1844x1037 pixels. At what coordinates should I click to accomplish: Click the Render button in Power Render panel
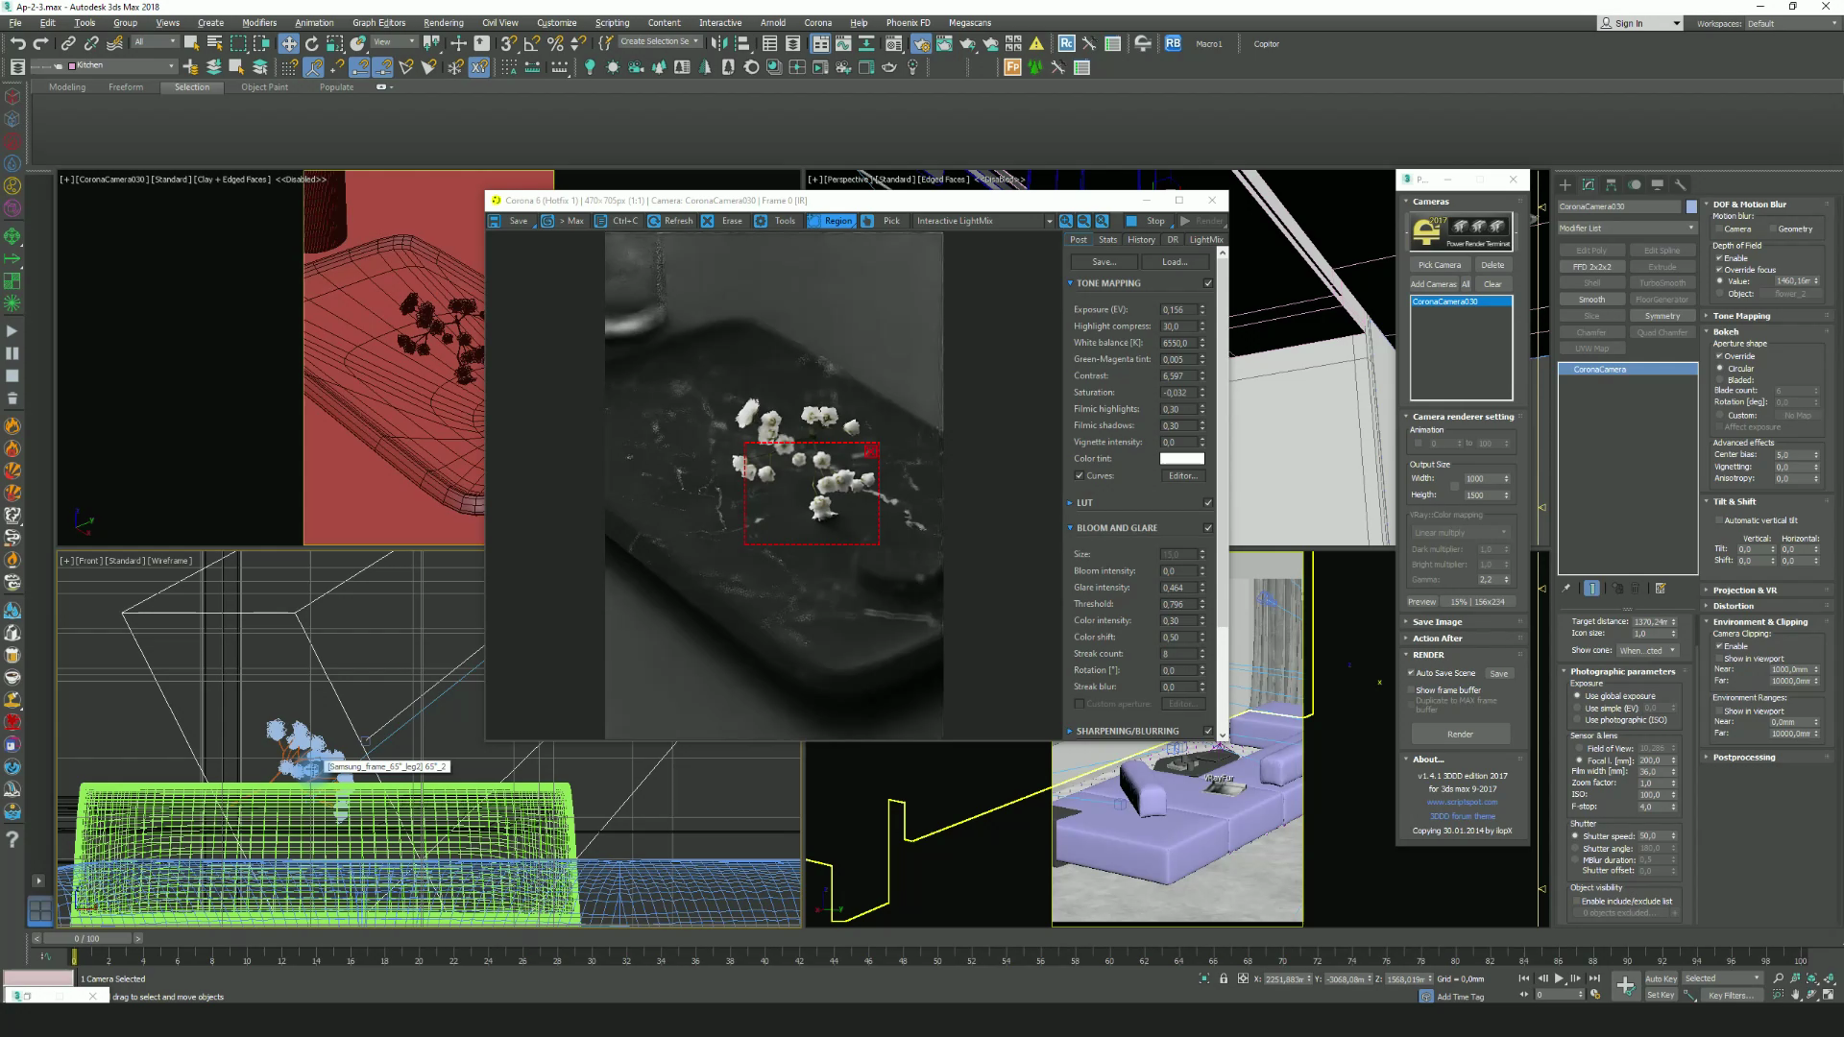point(1460,735)
